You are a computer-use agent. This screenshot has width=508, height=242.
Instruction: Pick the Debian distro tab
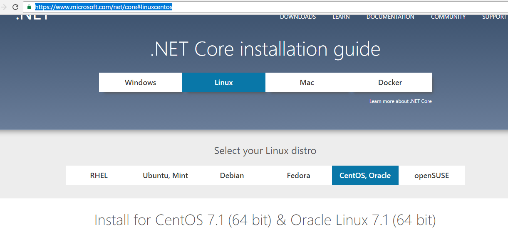pyautogui.click(x=232, y=175)
